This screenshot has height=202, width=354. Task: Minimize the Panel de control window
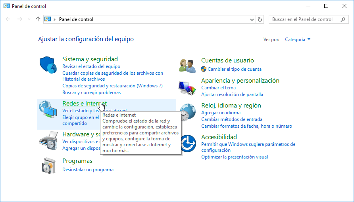coord(308,6)
